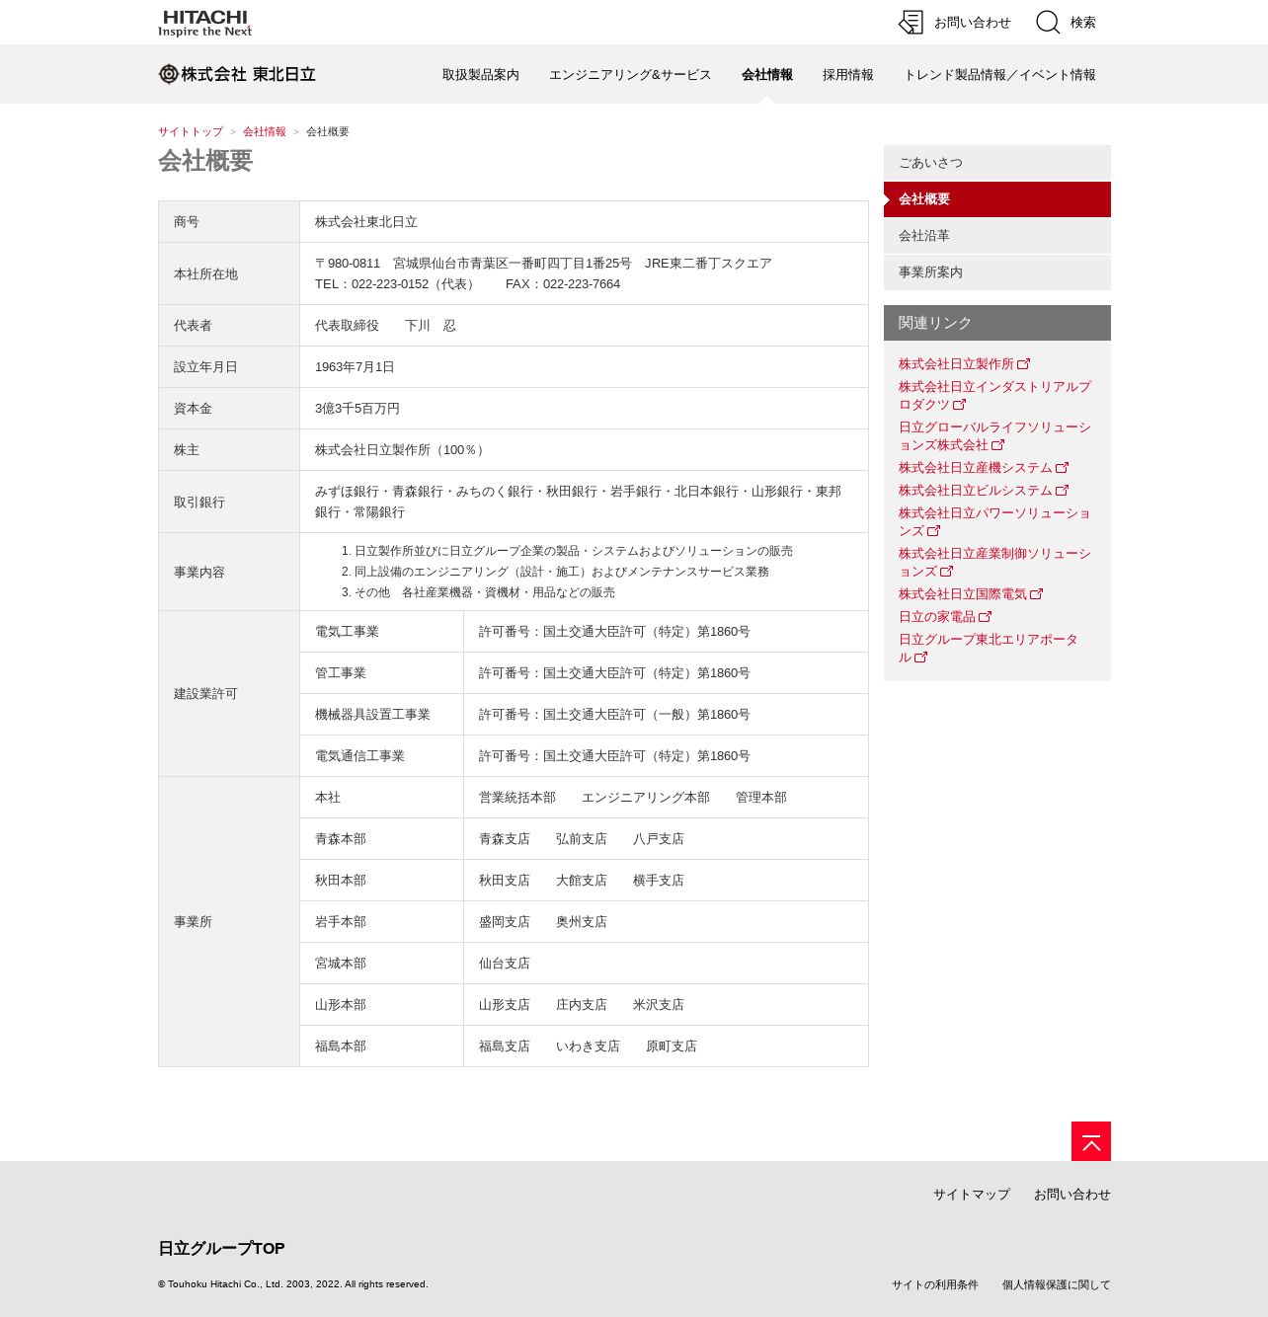
Task: Click the 会社概要 page heading
Action: [x=205, y=161]
